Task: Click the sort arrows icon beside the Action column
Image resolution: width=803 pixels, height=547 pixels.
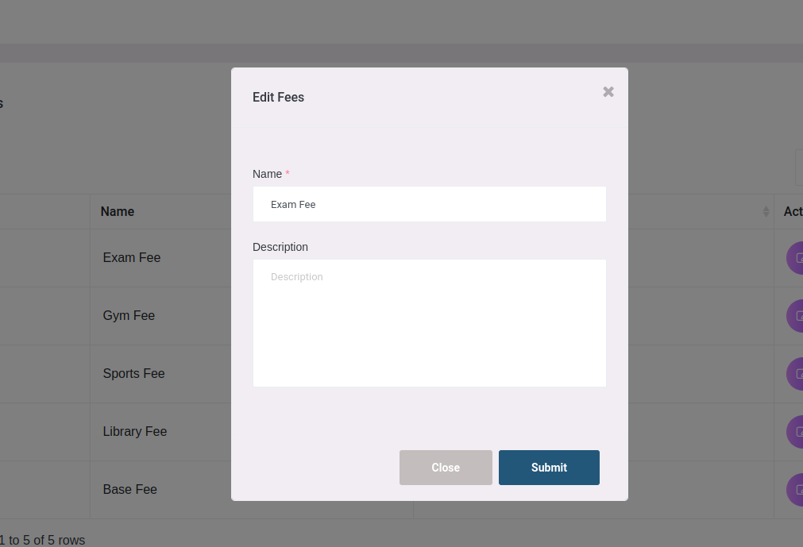Action: pyautogui.click(x=766, y=212)
